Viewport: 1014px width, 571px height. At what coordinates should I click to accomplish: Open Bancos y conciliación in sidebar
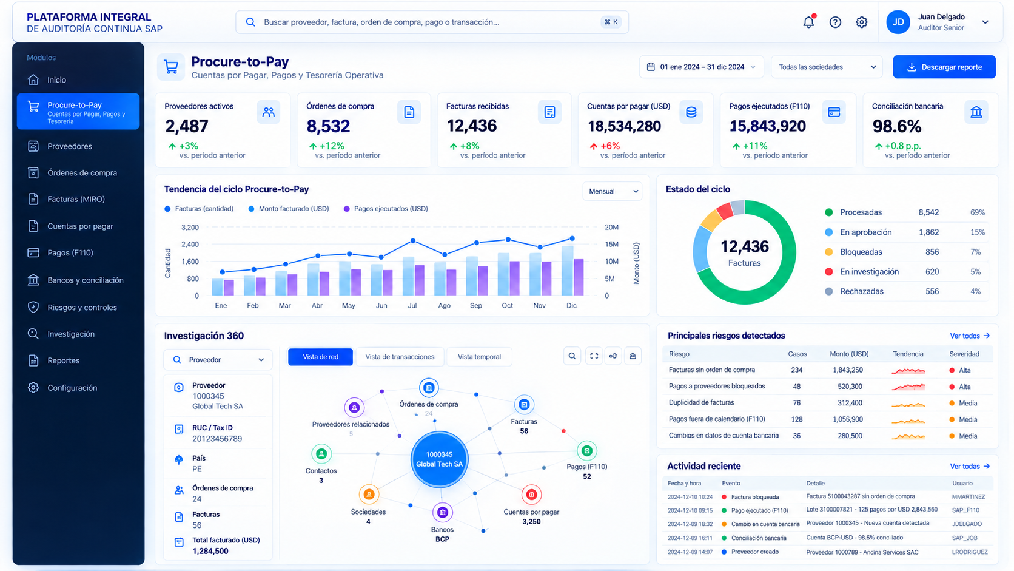(x=78, y=280)
